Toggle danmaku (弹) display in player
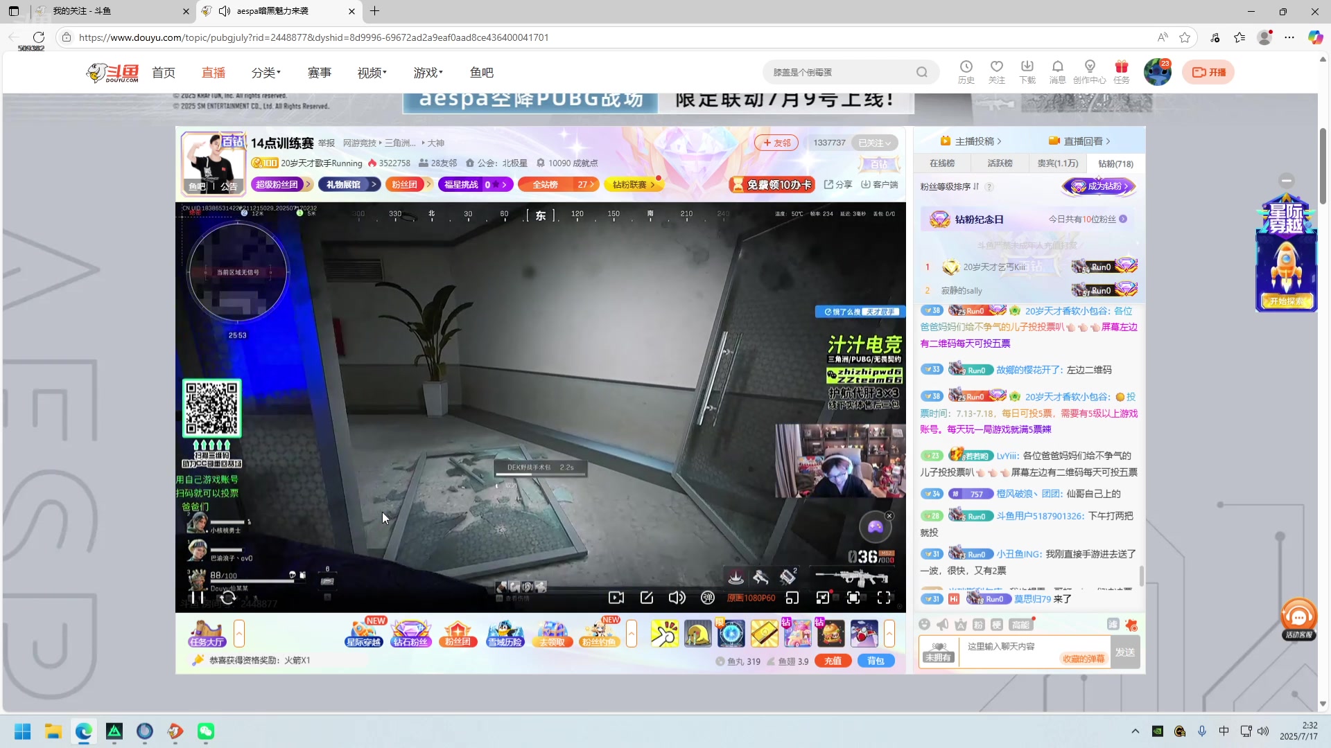This screenshot has height=748, width=1331. pos(708,598)
